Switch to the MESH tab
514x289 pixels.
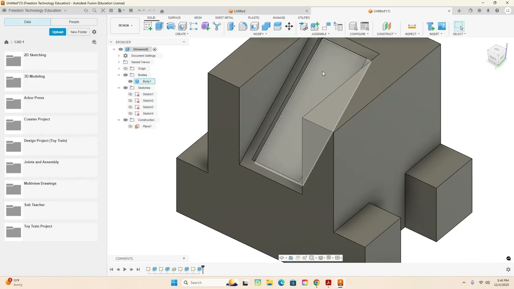[x=198, y=18]
